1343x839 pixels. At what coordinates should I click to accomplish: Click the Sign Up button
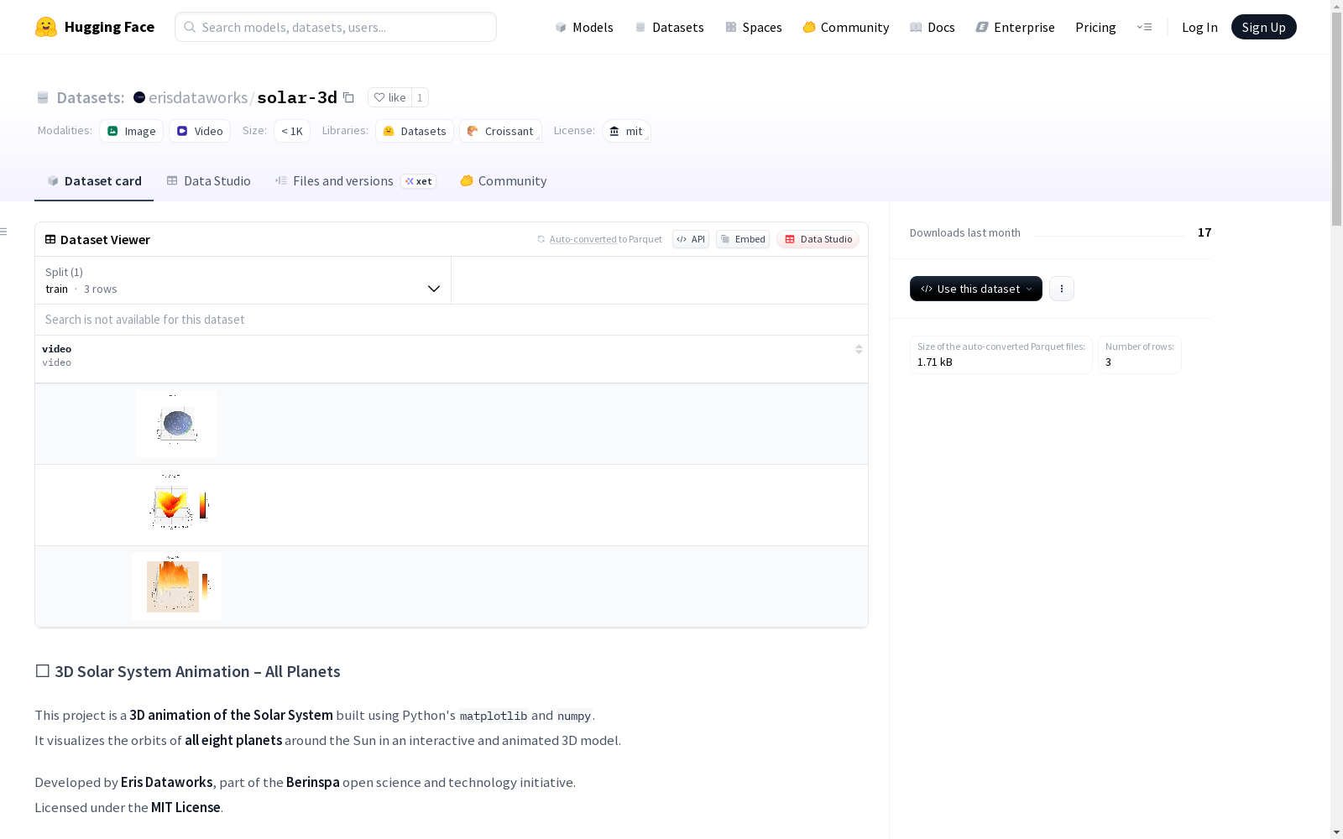(1264, 27)
